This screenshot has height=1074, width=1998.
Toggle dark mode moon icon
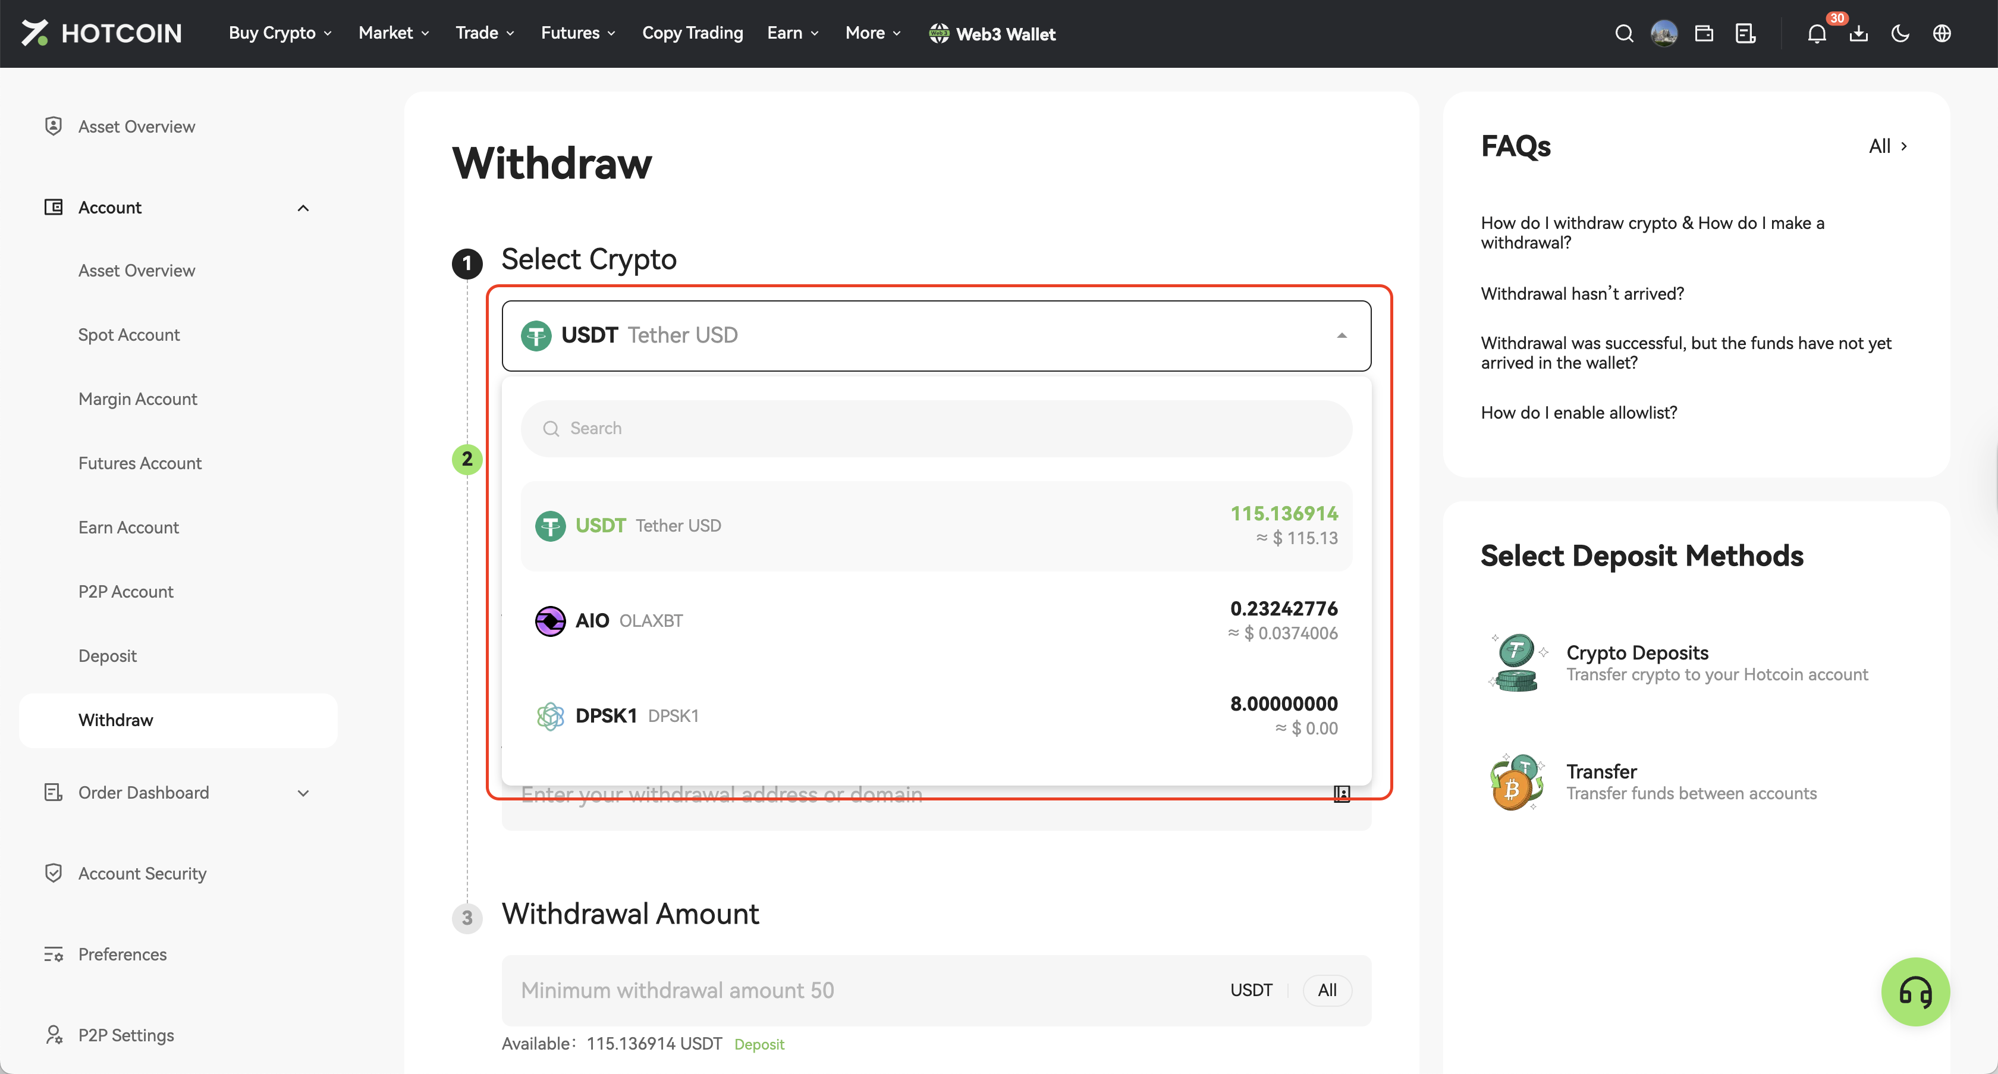pos(1900,33)
